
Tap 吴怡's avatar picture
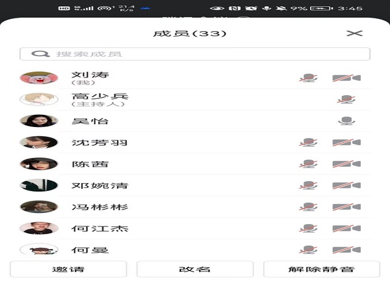click(39, 121)
